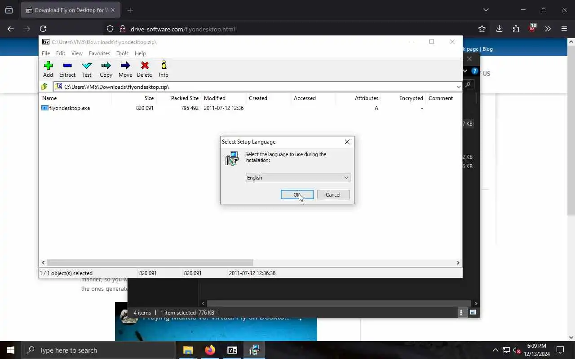Open the Windows Start menu
The width and height of the screenshot is (575, 359).
11,350
